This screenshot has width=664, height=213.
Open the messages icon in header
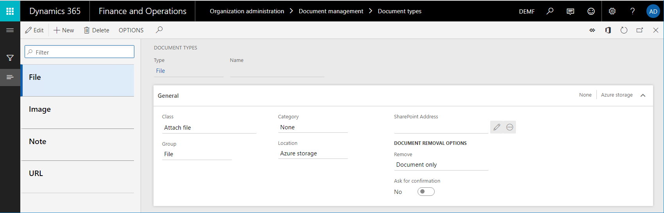coord(570,11)
